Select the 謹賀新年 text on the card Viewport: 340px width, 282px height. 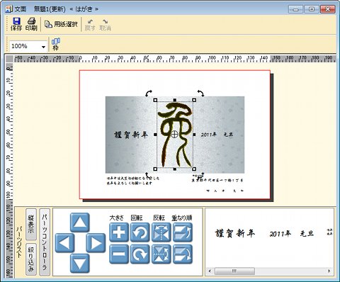(x=131, y=135)
